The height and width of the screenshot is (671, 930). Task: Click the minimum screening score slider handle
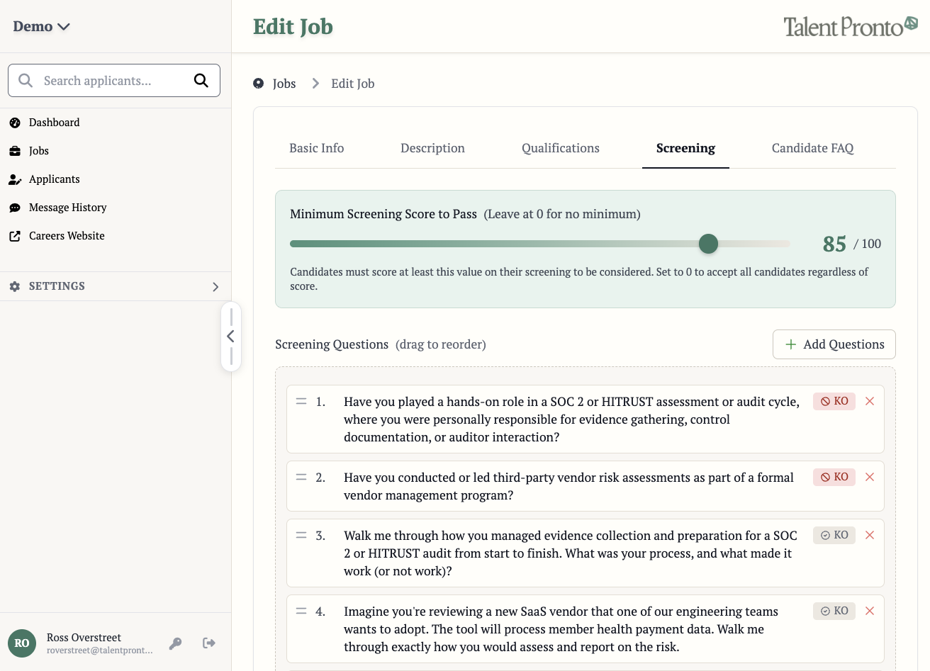click(708, 244)
